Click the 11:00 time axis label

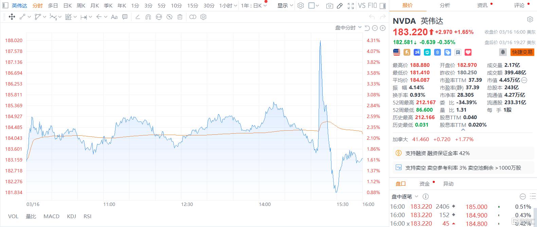[109, 204]
